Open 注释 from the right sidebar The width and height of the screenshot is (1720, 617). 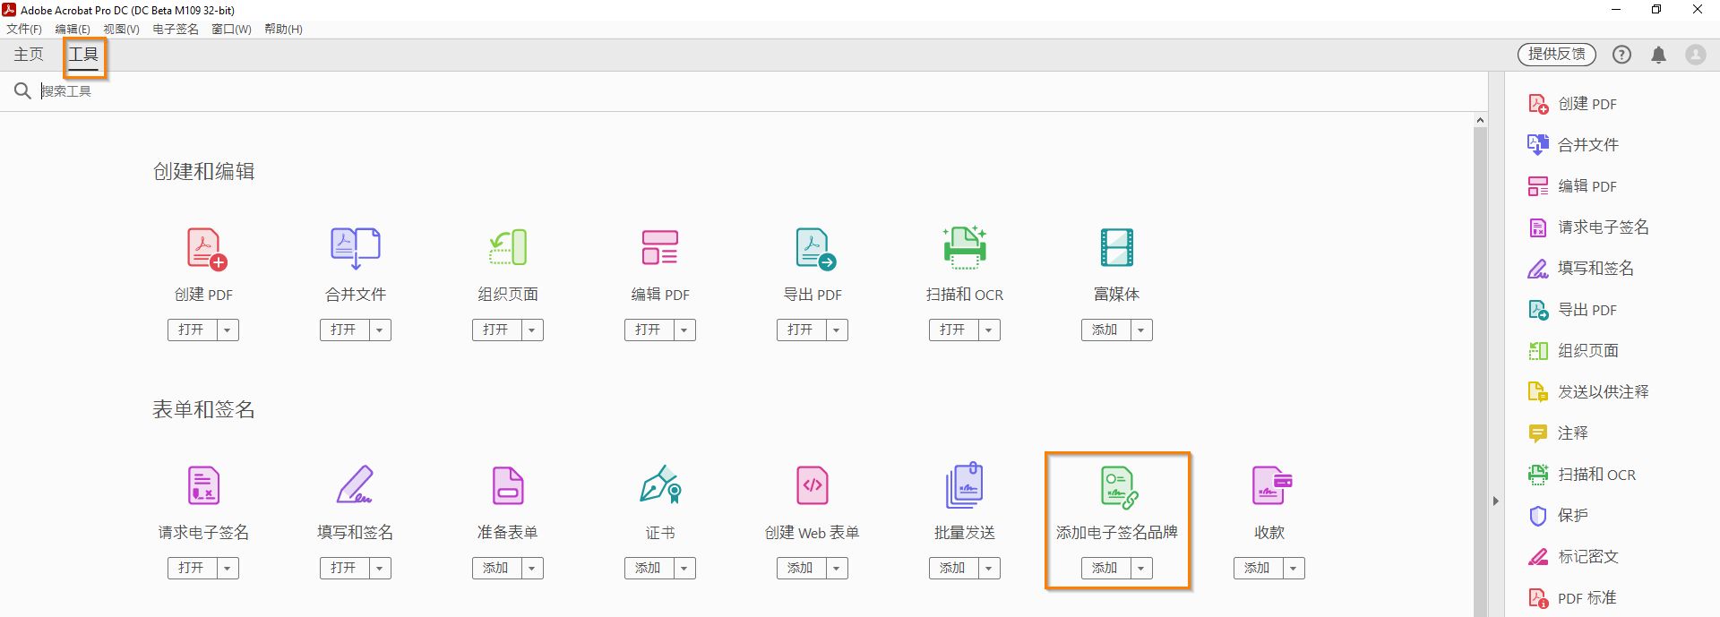click(x=1558, y=433)
